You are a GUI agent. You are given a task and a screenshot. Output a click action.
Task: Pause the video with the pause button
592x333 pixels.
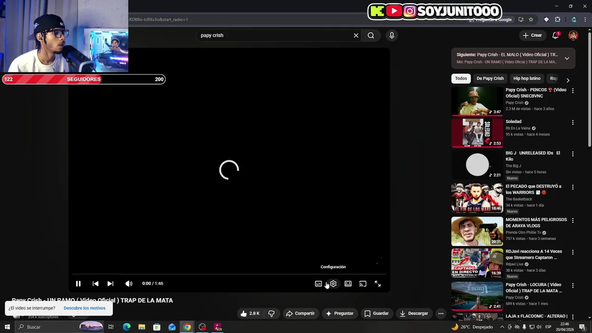78,284
